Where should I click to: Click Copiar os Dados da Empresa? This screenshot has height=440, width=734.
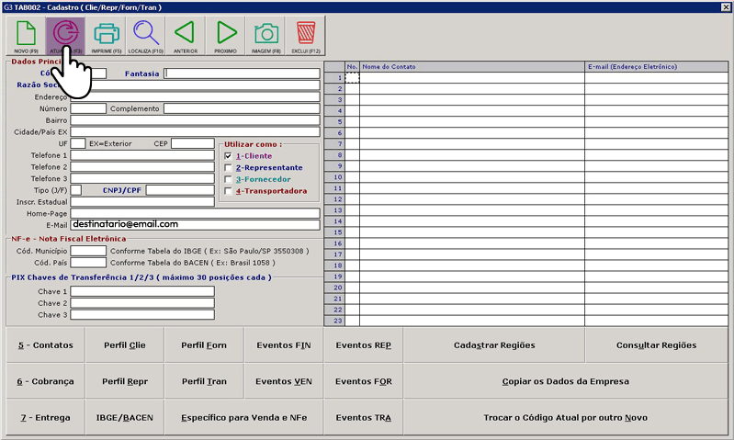coord(565,381)
